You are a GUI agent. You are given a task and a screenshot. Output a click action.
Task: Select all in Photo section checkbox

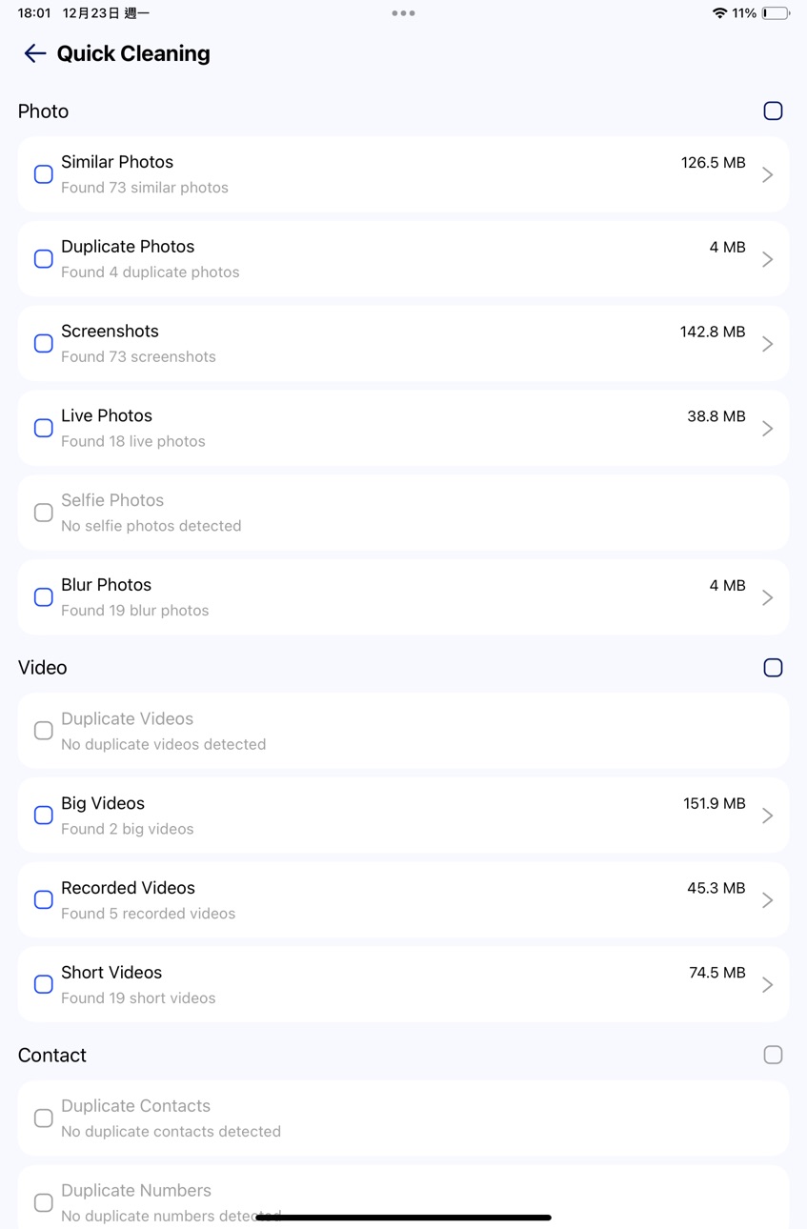point(773,111)
